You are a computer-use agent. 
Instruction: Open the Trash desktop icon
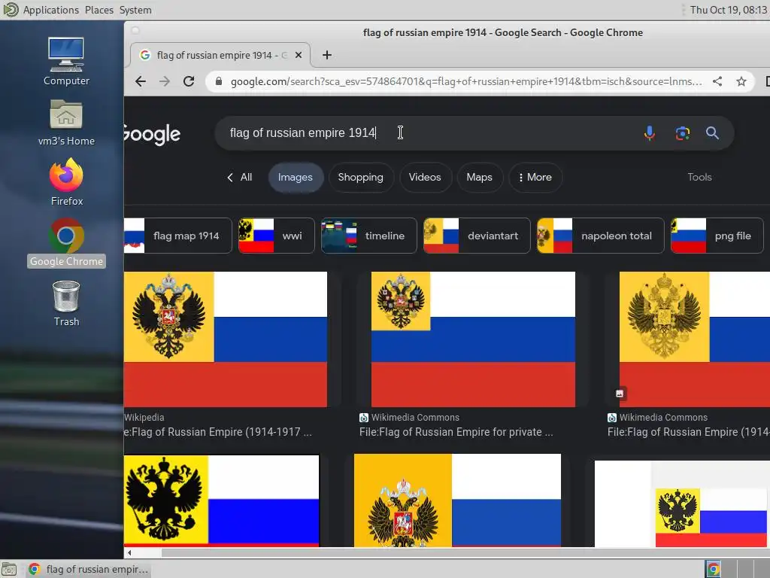(66, 303)
